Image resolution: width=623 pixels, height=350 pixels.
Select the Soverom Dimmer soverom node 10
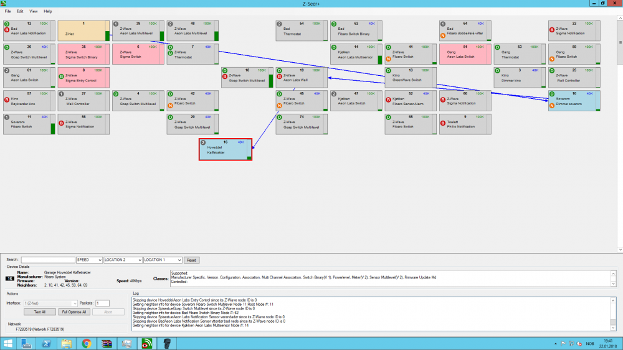[x=574, y=99]
